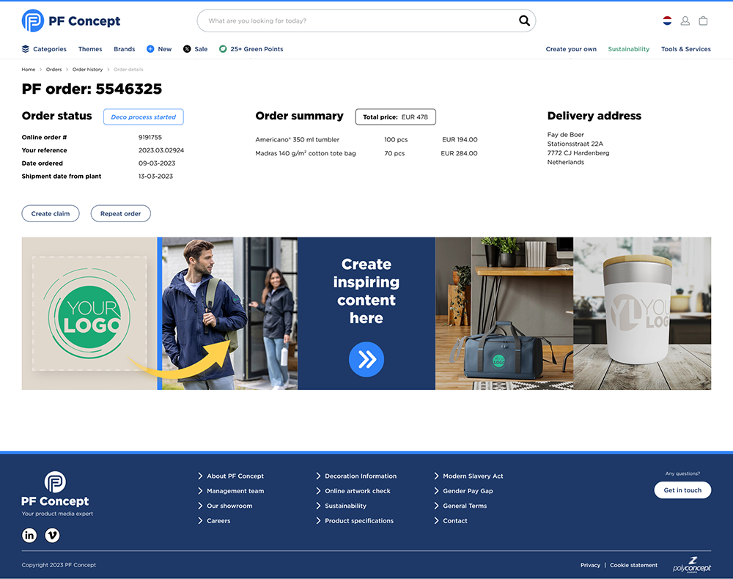Viewport: 733px width, 579px height.
Task: Open the Cookie statement link
Action: pos(633,565)
